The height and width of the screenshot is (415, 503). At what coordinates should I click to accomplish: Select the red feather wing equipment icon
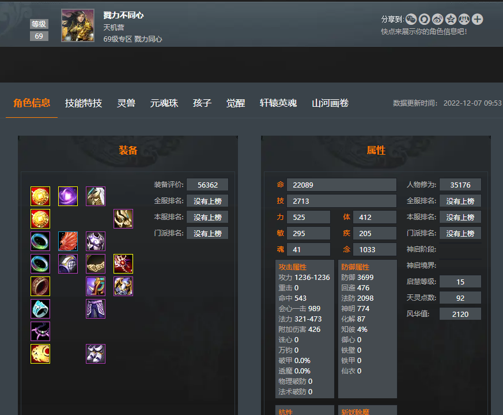click(68, 241)
